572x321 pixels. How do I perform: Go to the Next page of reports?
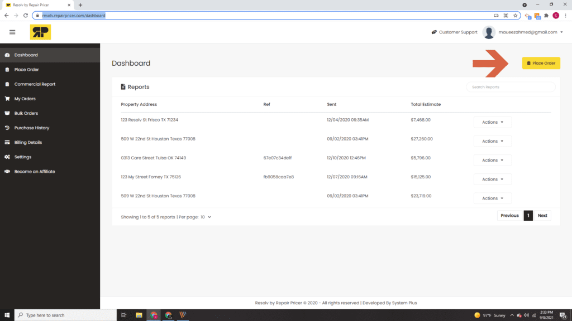(542, 215)
